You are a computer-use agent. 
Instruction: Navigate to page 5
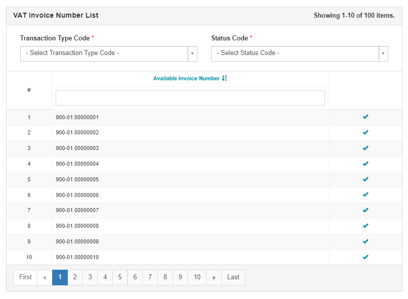click(x=120, y=277)
